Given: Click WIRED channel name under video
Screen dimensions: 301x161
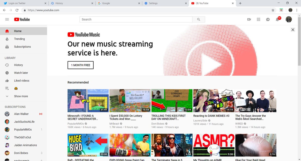Looking at the screenshot, I should click(239, 124).
